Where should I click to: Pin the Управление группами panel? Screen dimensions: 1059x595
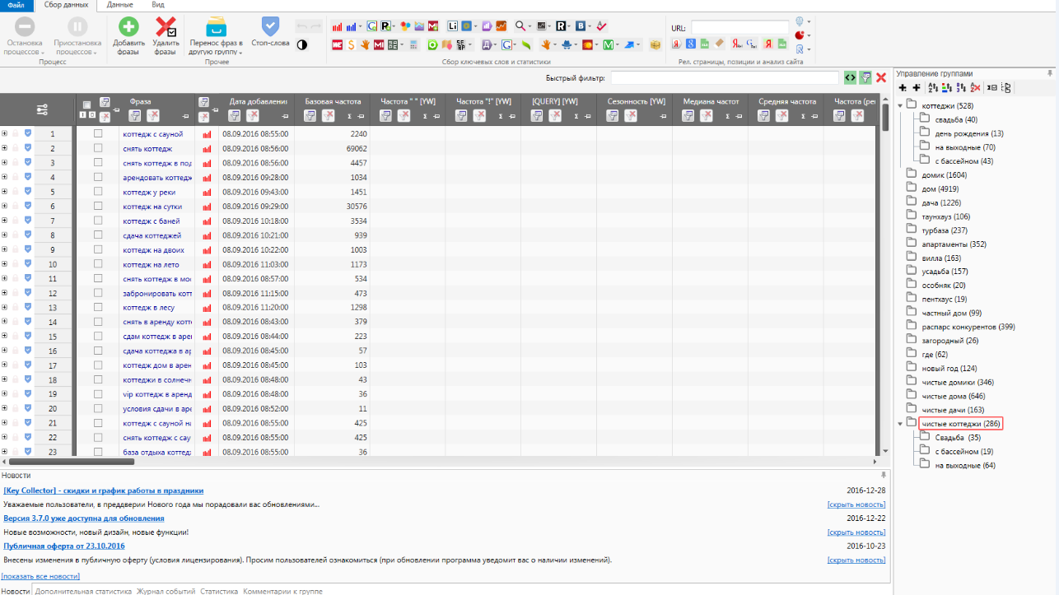click(x=1050, y=73)
